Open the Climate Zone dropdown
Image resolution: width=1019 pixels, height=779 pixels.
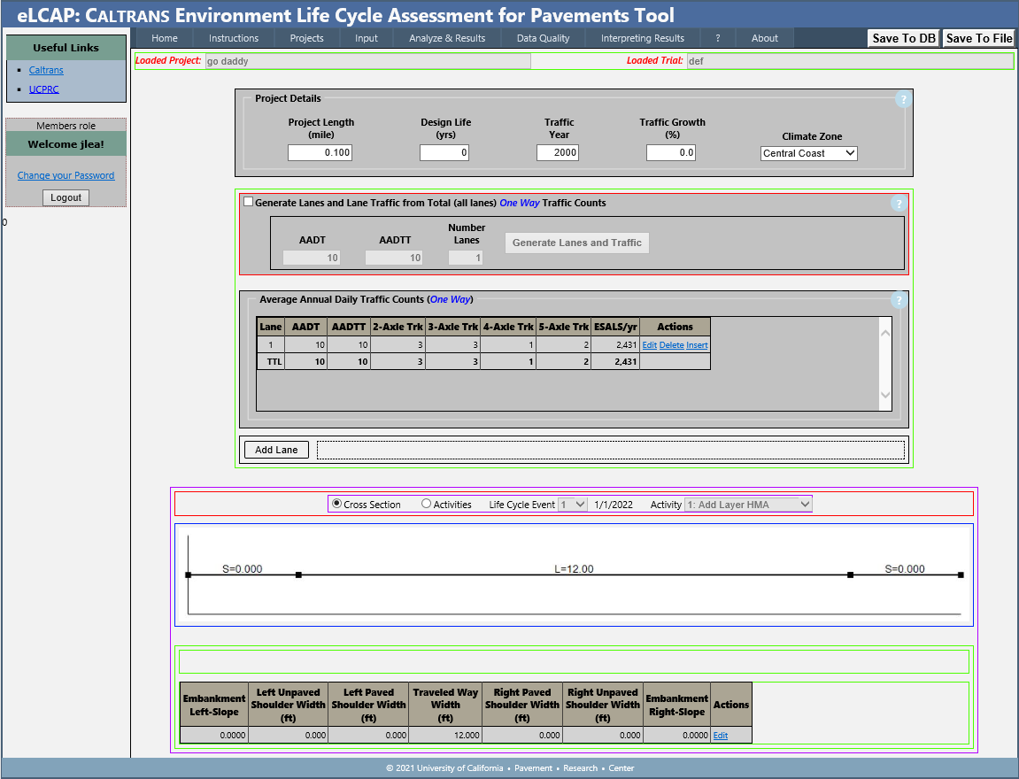tap(808, 153)
